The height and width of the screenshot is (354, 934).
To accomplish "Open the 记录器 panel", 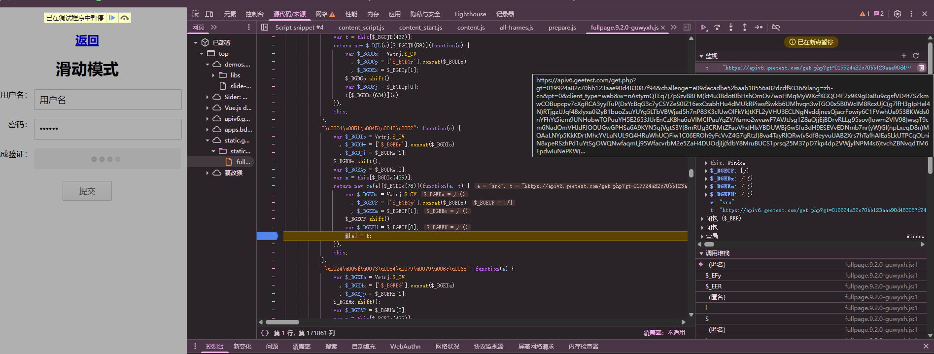I will (x=505, y=14).
